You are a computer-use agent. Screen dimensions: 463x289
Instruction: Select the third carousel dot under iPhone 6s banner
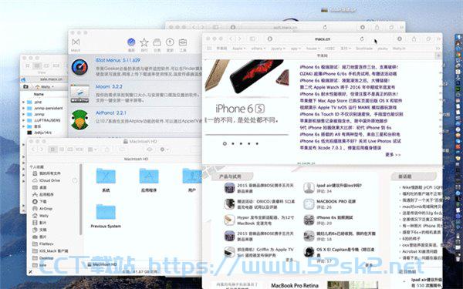click(x=241, y=143)
